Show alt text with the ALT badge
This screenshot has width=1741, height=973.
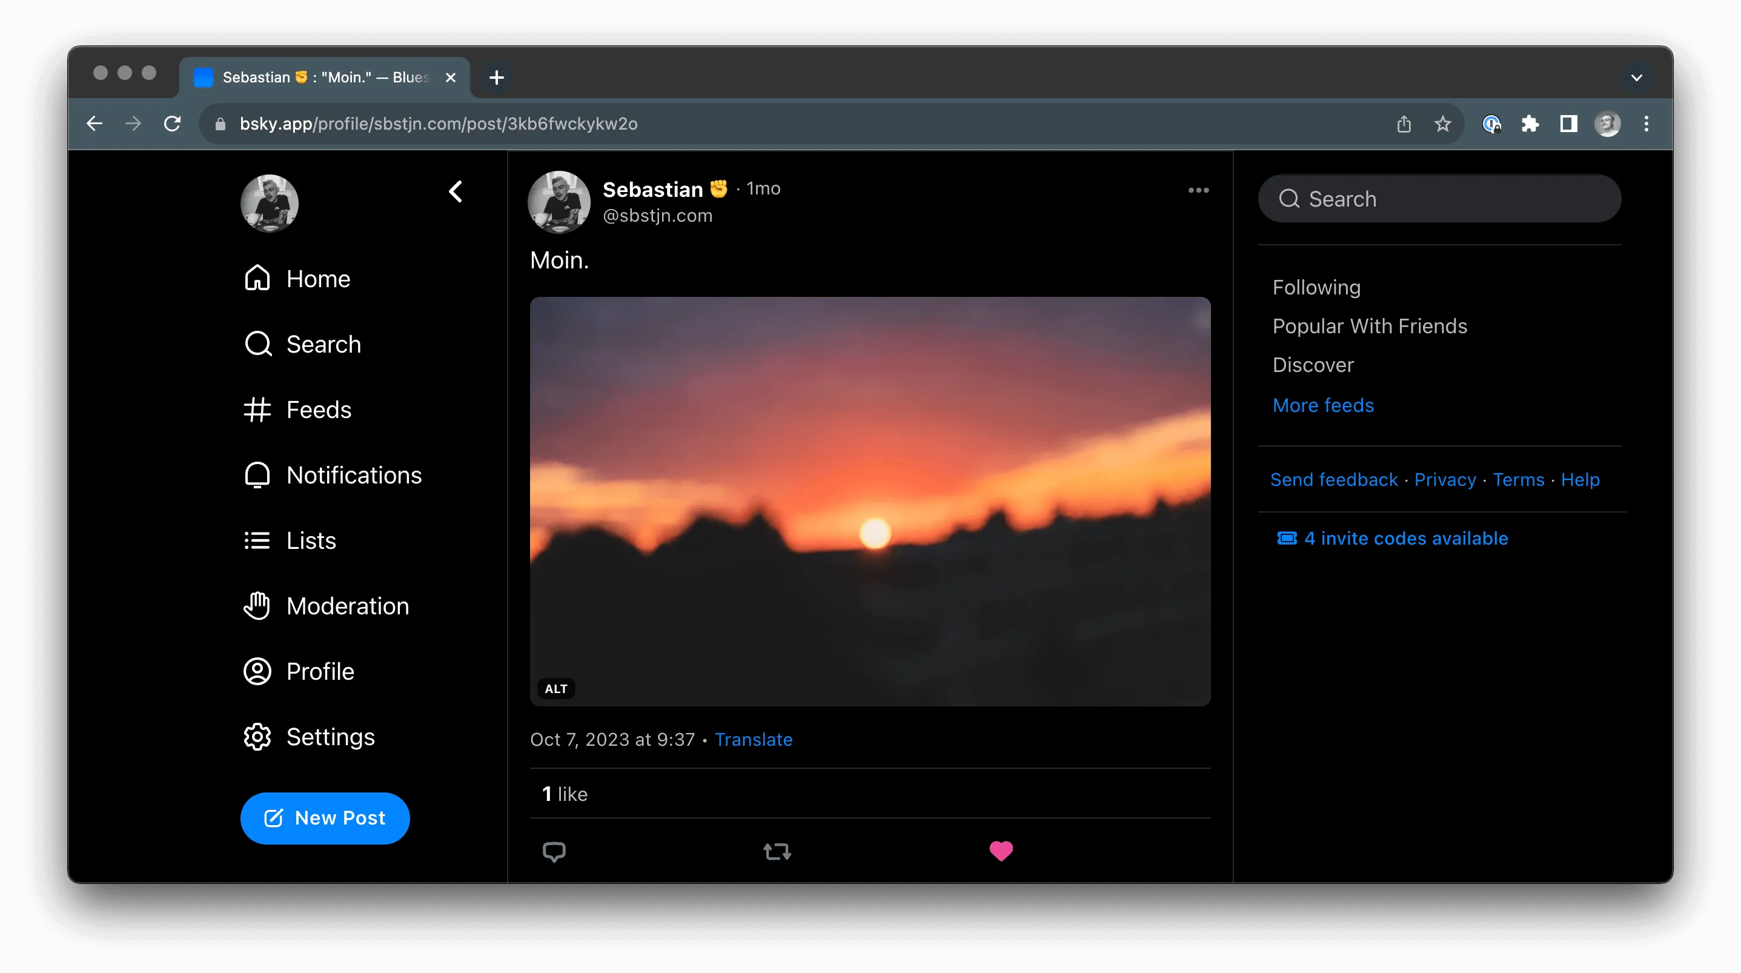pos(555,688)
